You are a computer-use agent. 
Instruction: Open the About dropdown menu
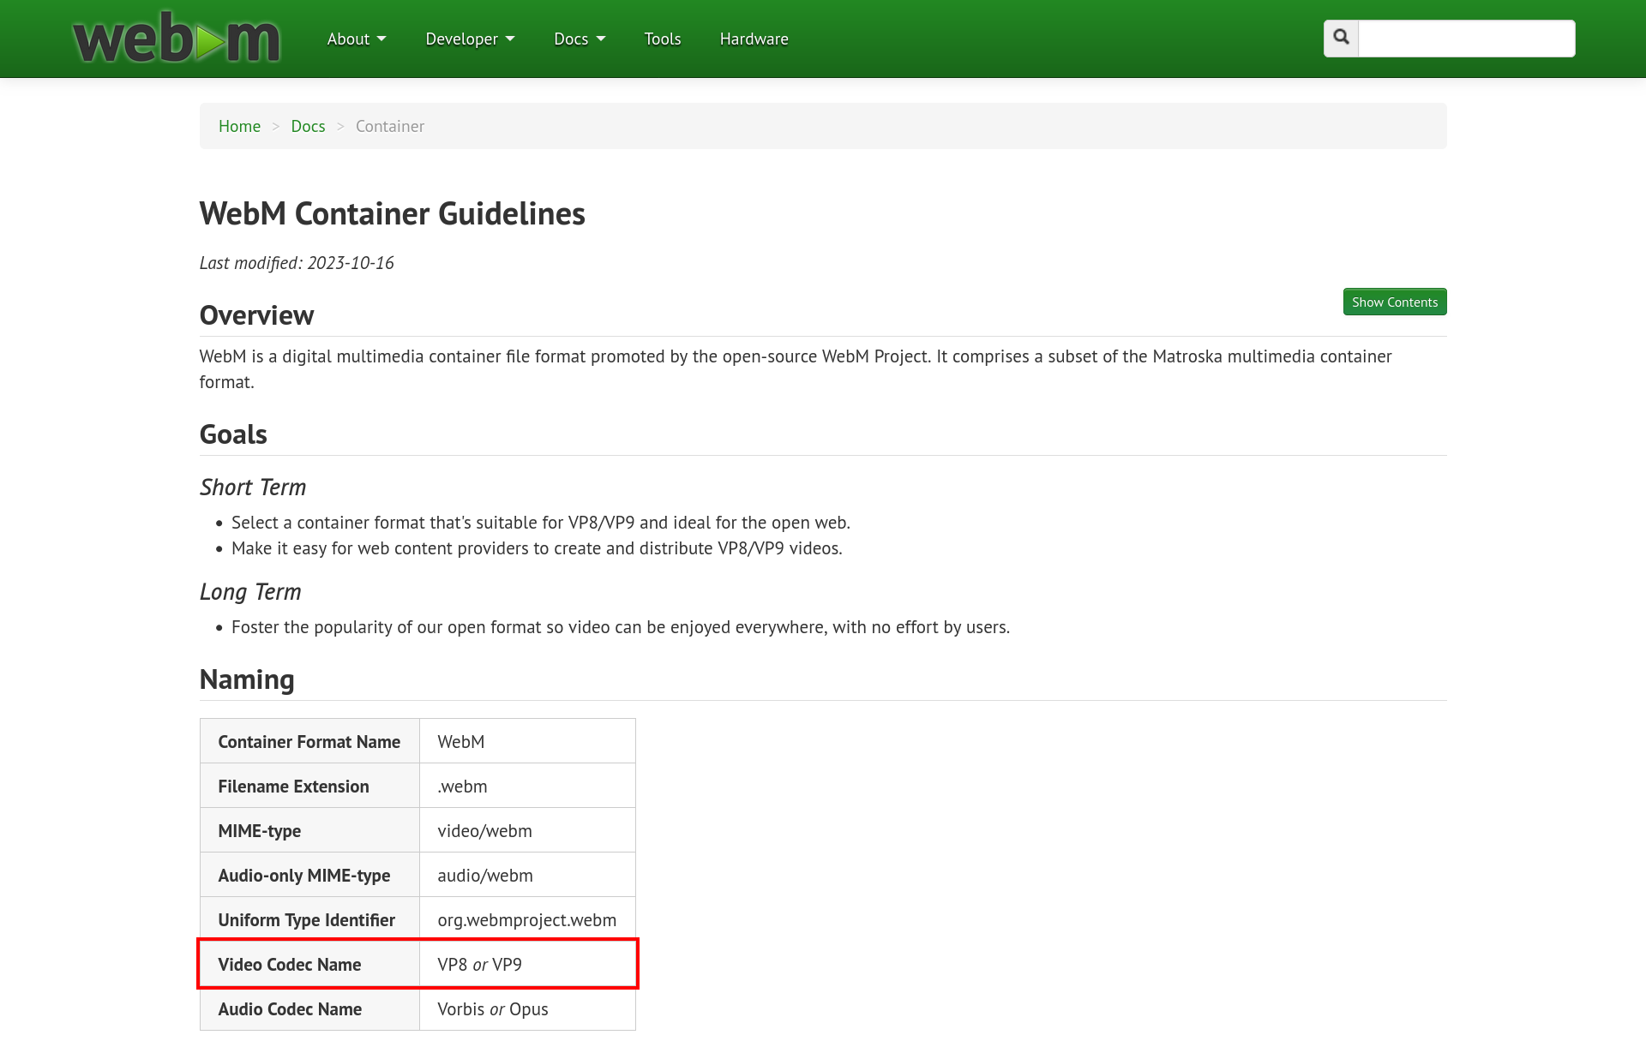click(357, 39)
